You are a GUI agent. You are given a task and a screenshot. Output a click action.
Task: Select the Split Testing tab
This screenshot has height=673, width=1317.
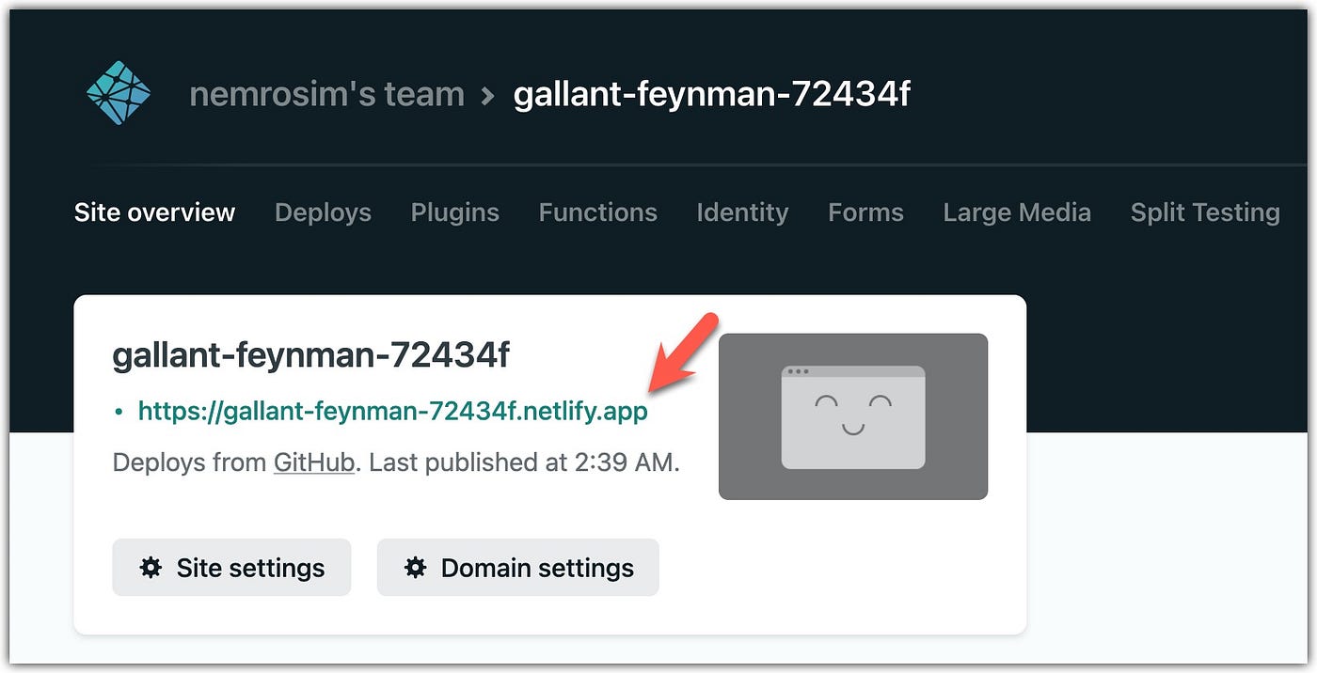click(1205, 212)
